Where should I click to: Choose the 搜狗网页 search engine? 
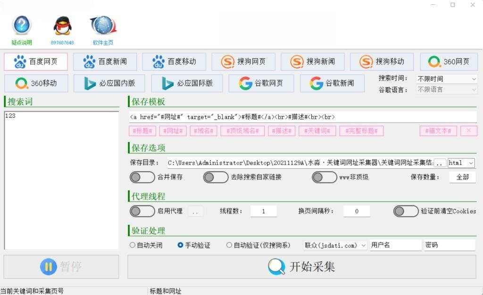pos(243,62)
